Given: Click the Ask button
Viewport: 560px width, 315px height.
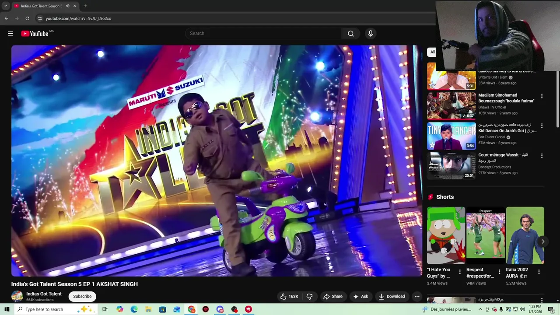Looking at the screenshot, I should click(x=360, y=297).
